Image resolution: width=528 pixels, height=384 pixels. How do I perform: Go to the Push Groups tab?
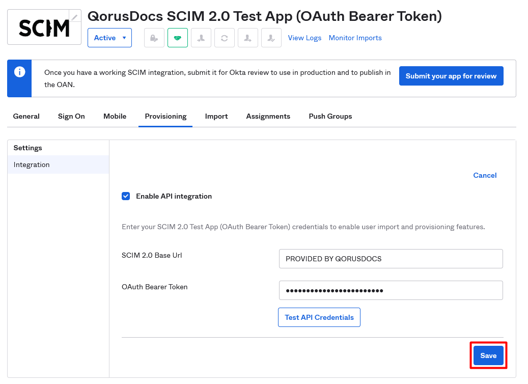pos(330,116)
